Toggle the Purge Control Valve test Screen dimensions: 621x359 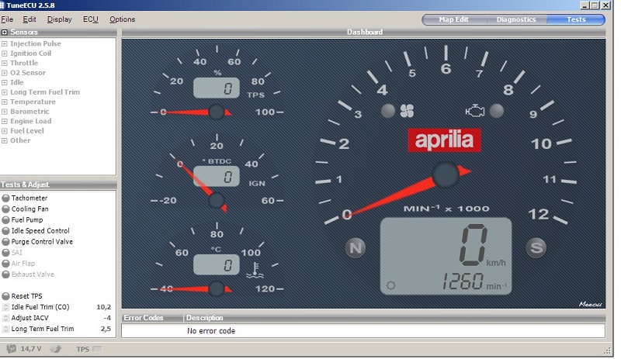coord(5,241)
